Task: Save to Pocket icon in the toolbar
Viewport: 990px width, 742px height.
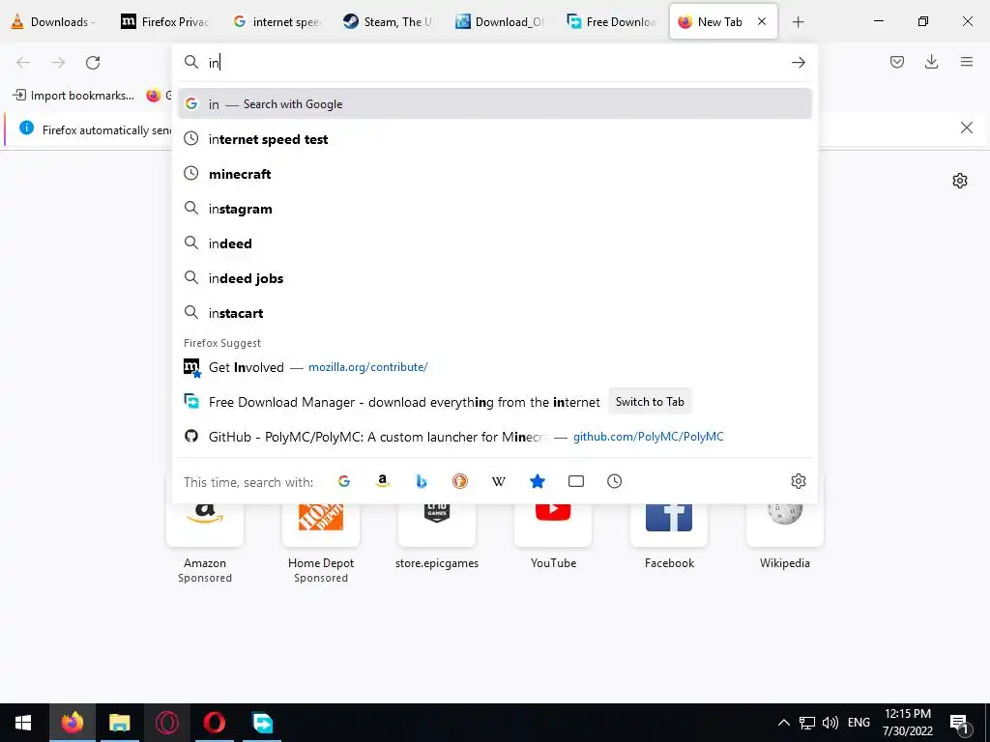Action: pyautogui.click(x=897, y=62)
